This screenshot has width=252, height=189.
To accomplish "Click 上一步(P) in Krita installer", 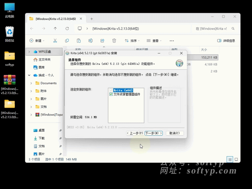I will tap(135, 133).
